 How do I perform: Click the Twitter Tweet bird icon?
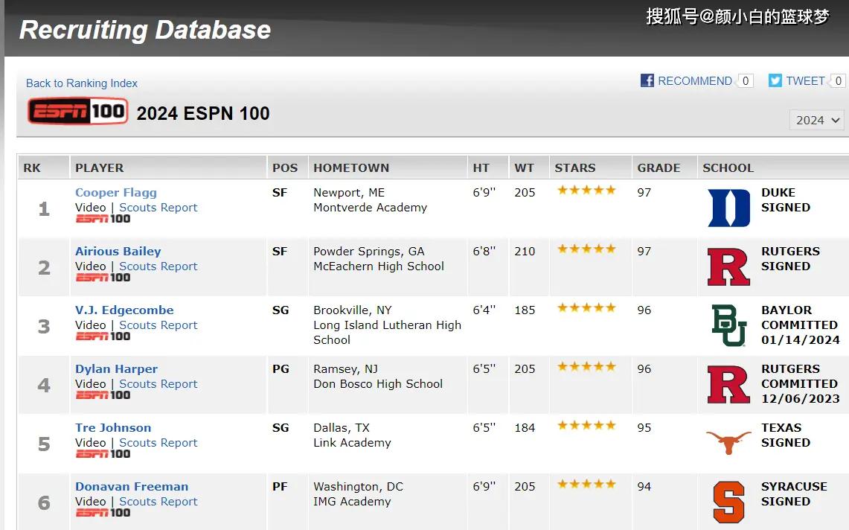click(x=775, y=80)
